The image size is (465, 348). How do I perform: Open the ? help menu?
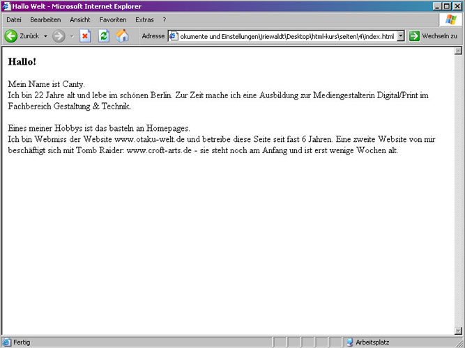[x=165, y=20]
